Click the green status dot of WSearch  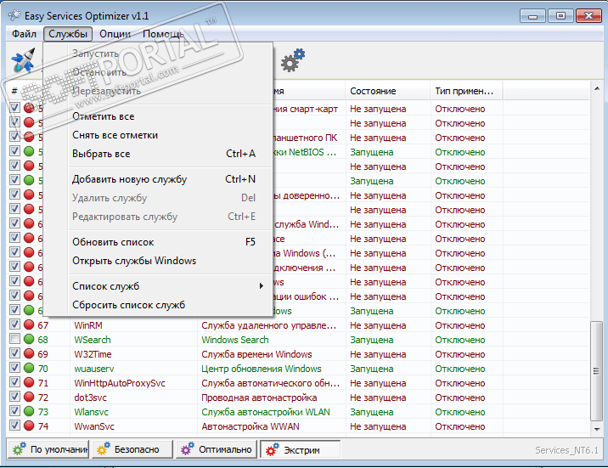29,339
